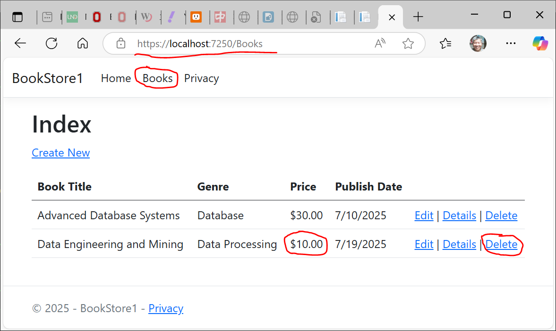This screenshot has height=331, width=556.
Task: Click the 7/19/2025 publish date
Action: (360, 244)
